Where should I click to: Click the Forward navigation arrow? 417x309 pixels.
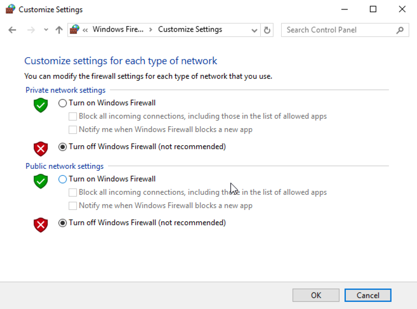pos(30,30)
